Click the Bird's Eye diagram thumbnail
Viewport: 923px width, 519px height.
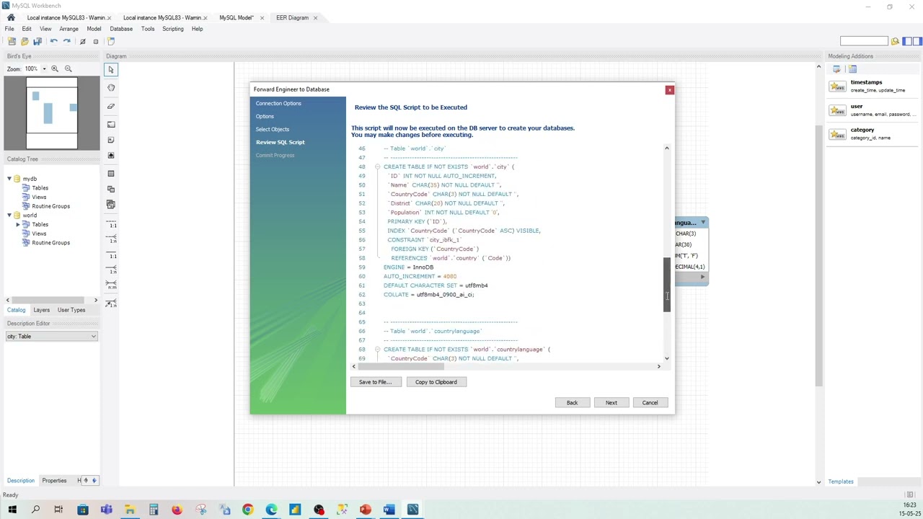[52, 113]
